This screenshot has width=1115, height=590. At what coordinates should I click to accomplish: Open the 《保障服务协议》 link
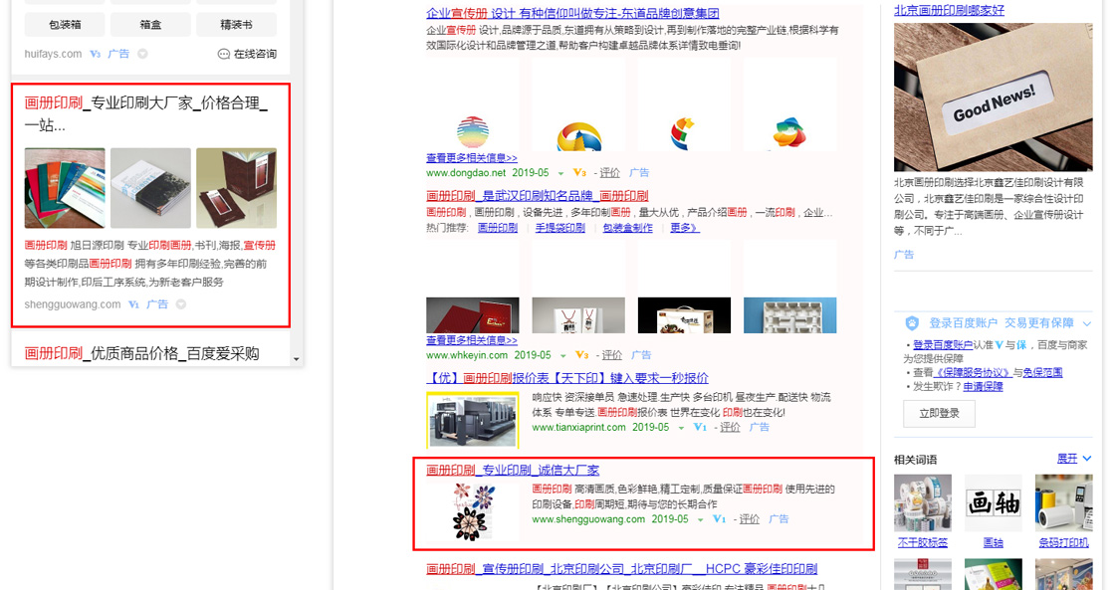coord(973,372)
